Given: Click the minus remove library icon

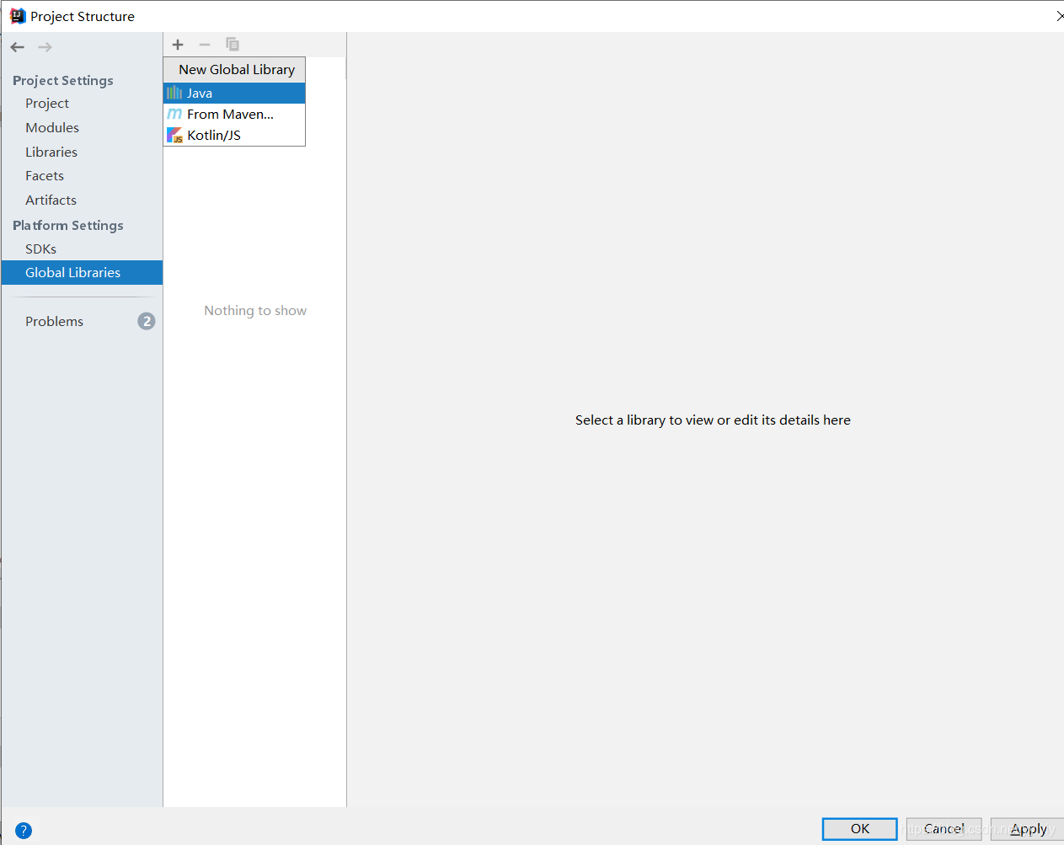Looking at the screenshot, I should click(x=205, y=45).
